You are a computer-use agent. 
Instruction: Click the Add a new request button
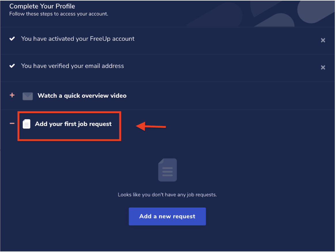coord(167,216)
